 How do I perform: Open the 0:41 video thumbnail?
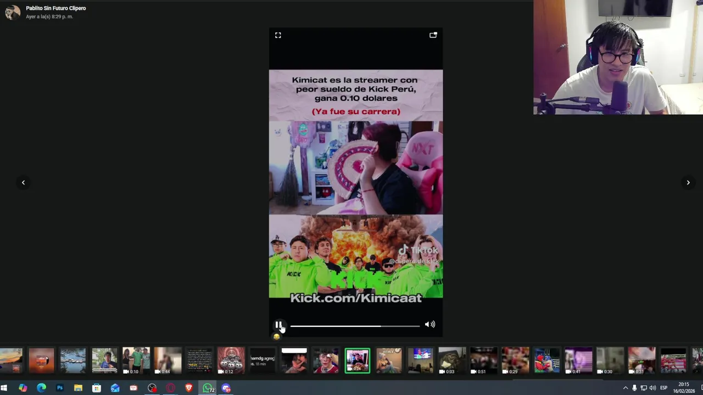[578, 360]
